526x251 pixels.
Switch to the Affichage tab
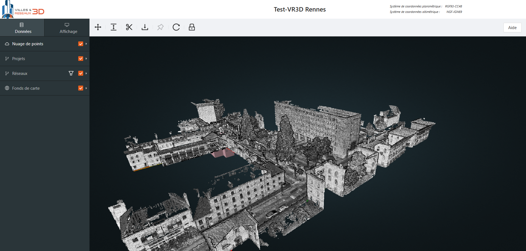pos(67,28)
